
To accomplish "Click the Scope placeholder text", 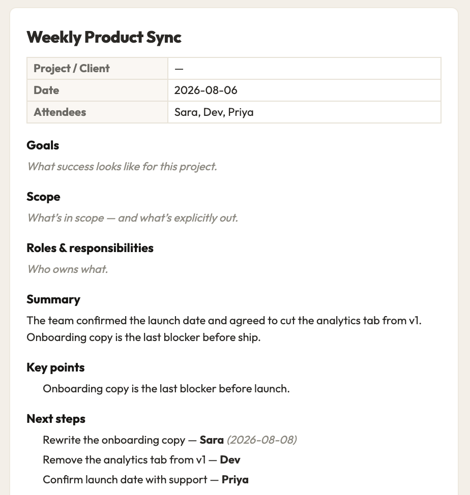I will click(133, 218).
